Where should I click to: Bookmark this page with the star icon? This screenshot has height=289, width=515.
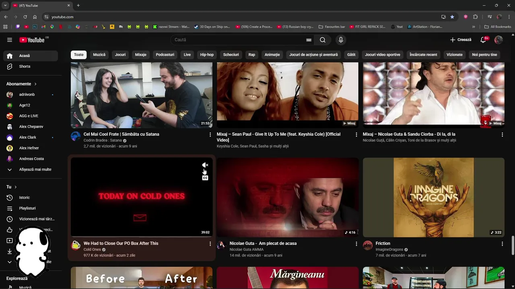(452, 17)
